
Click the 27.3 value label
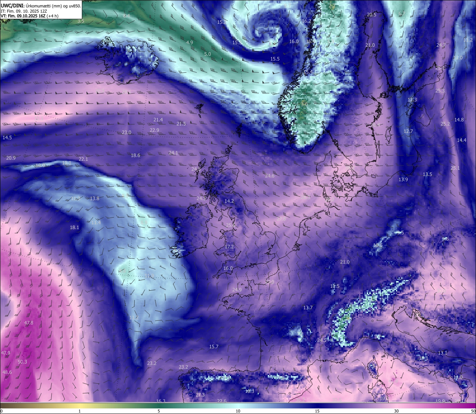tap(200, 395)
